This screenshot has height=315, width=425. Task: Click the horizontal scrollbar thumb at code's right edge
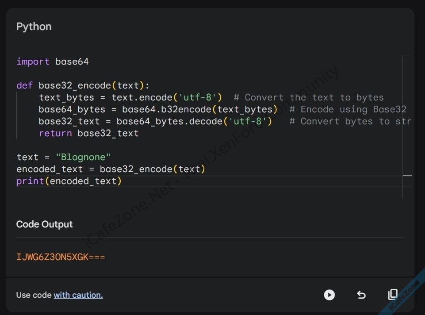pyautogui.click(x=407, y=175)
